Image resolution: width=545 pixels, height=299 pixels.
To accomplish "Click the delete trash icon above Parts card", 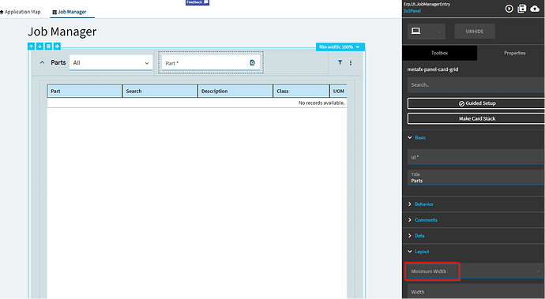I will [49, 46].
